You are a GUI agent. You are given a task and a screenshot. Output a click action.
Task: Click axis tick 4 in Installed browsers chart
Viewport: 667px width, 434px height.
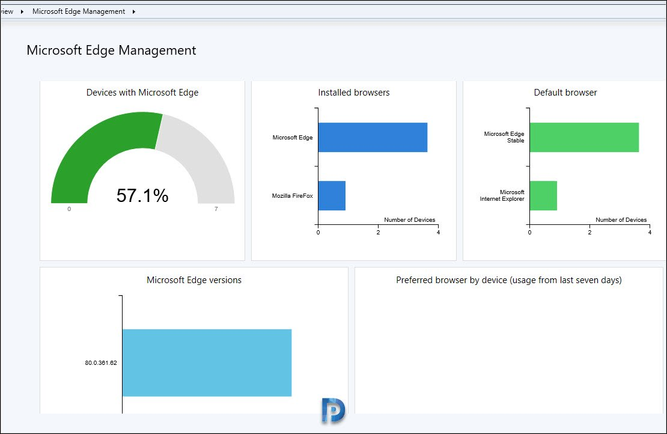click(x=438, y=232)
